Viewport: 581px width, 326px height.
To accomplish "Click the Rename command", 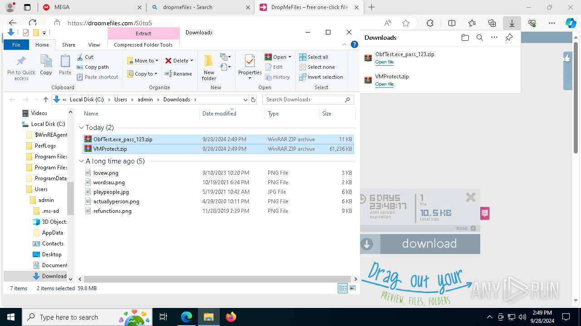I will point(178,74).
